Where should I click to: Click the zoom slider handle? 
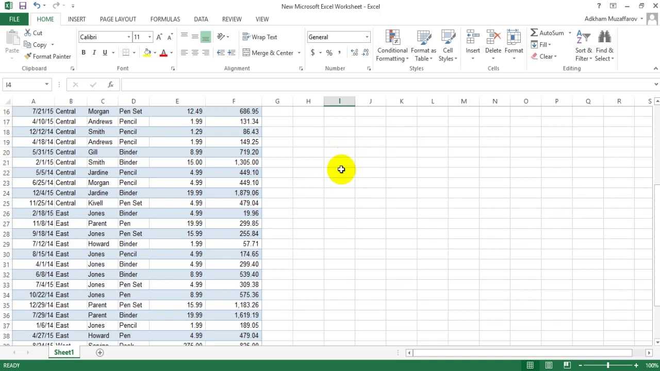[608, 365]
